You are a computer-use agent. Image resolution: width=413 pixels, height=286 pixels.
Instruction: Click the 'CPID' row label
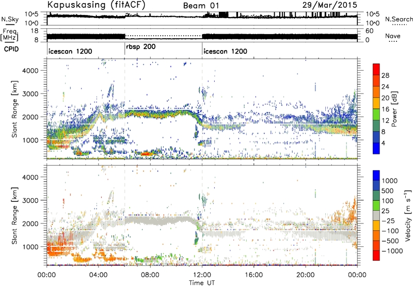click(x=11, y=49)
